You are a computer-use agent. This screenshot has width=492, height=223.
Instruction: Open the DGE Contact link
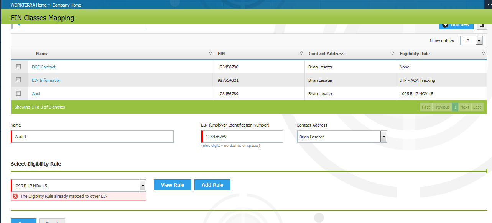coord(44,67)
